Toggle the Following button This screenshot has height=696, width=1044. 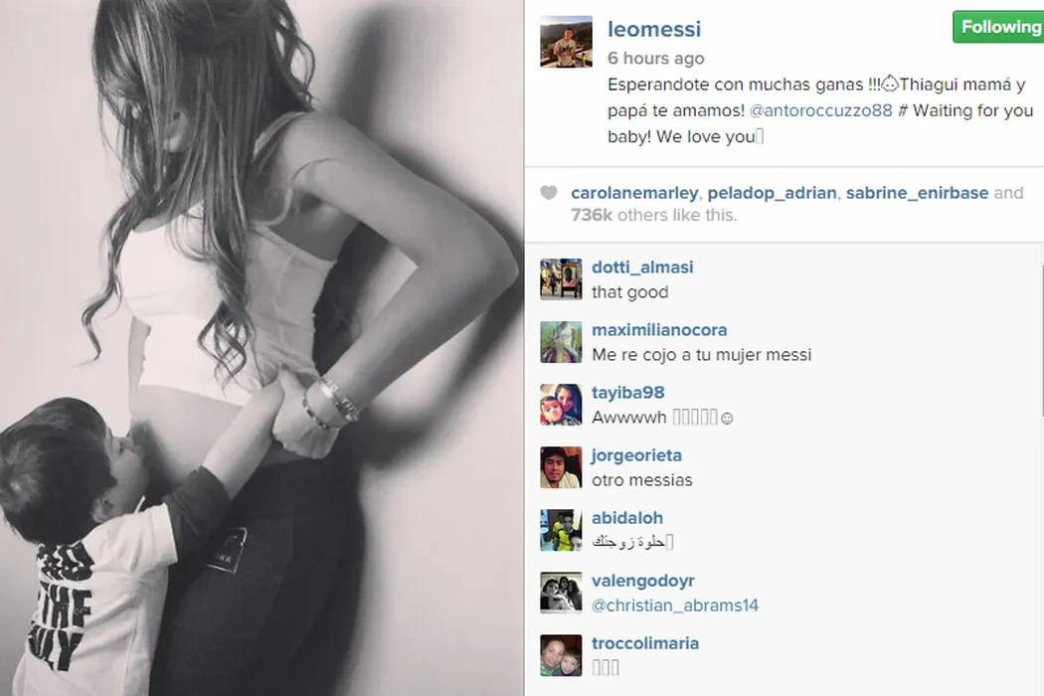[998, 27]
